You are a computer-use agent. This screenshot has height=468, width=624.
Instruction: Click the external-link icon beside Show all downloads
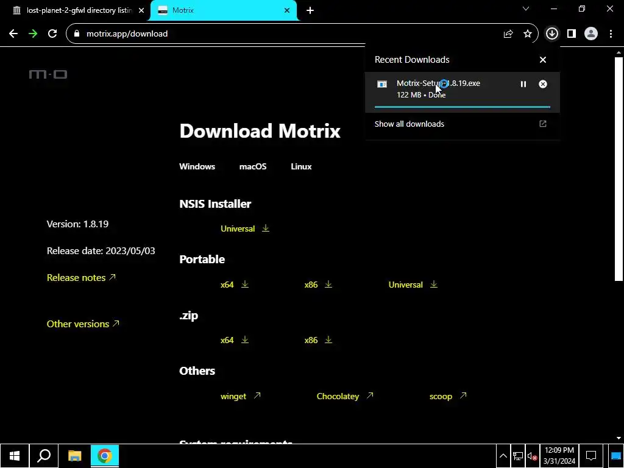click(x=543, y=124)
